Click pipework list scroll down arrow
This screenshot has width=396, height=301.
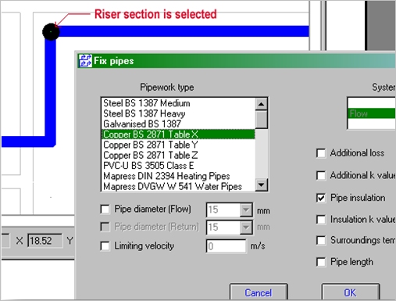point(261,185)
